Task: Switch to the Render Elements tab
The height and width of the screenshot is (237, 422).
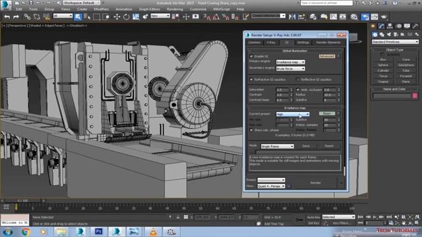Action: (328, 42)
